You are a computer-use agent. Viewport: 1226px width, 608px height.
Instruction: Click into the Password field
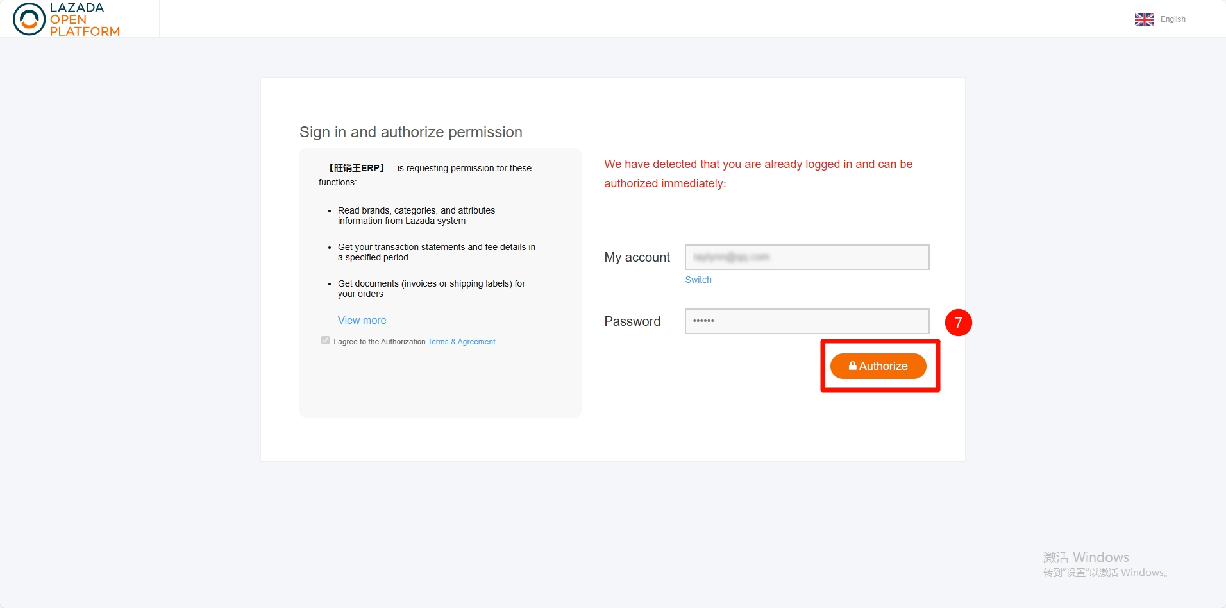coord(807,321)
